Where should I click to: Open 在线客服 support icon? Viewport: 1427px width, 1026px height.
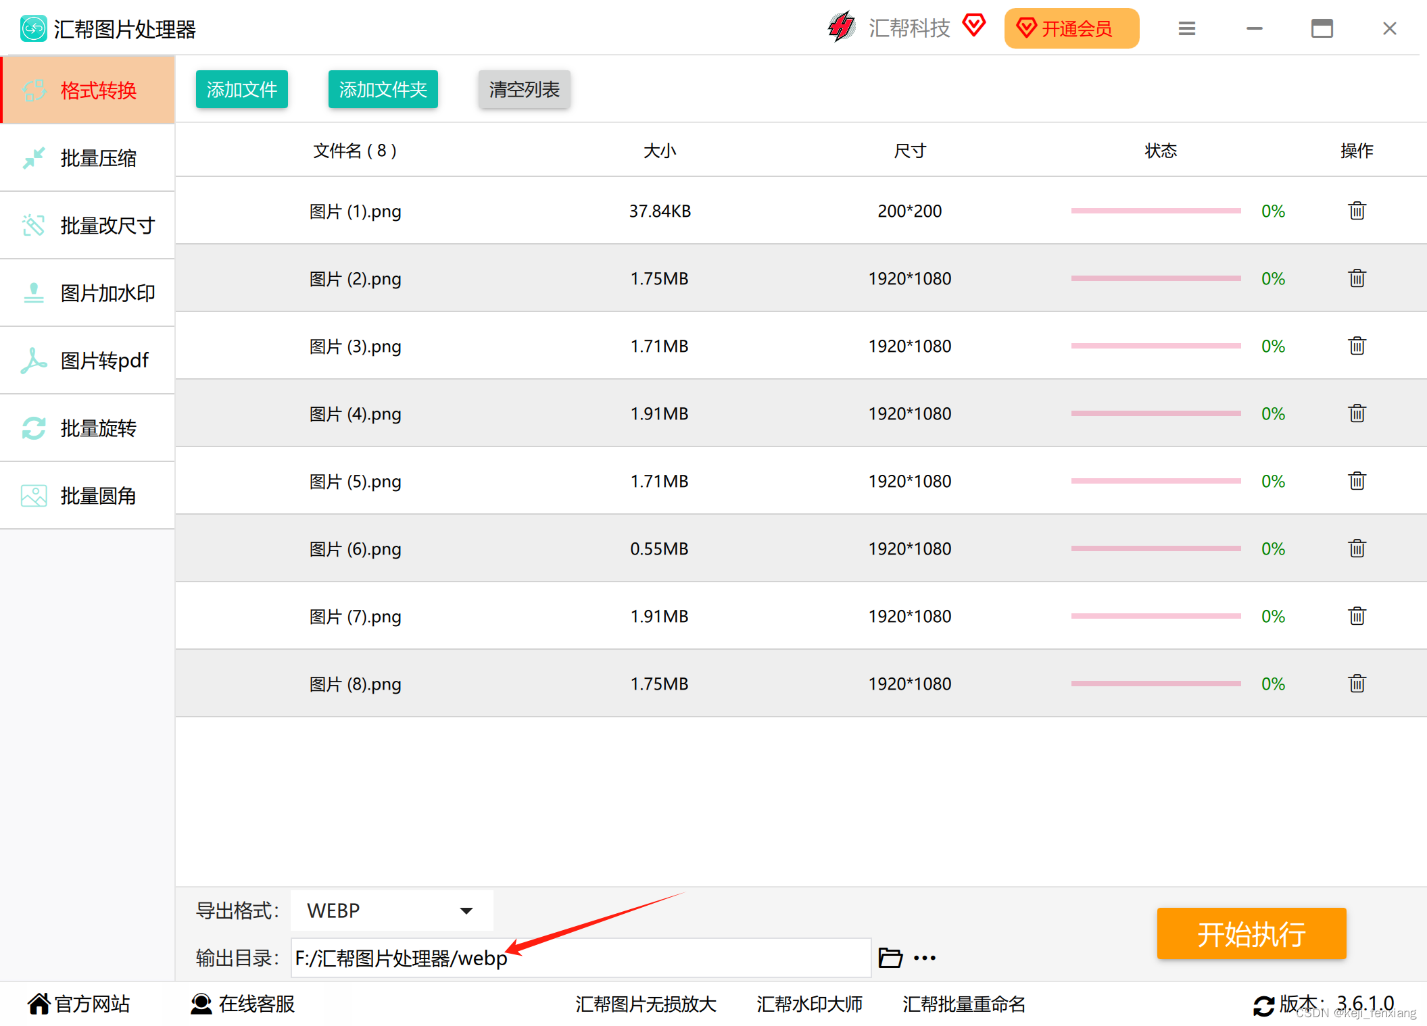pos(201,1004)
